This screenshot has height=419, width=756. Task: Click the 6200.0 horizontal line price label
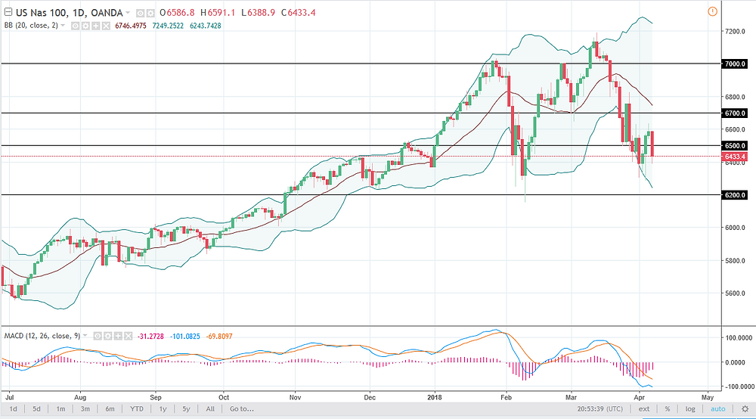point(734,195)
